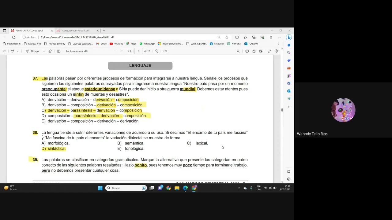Open the Favorites list icon

click(245, 37)
